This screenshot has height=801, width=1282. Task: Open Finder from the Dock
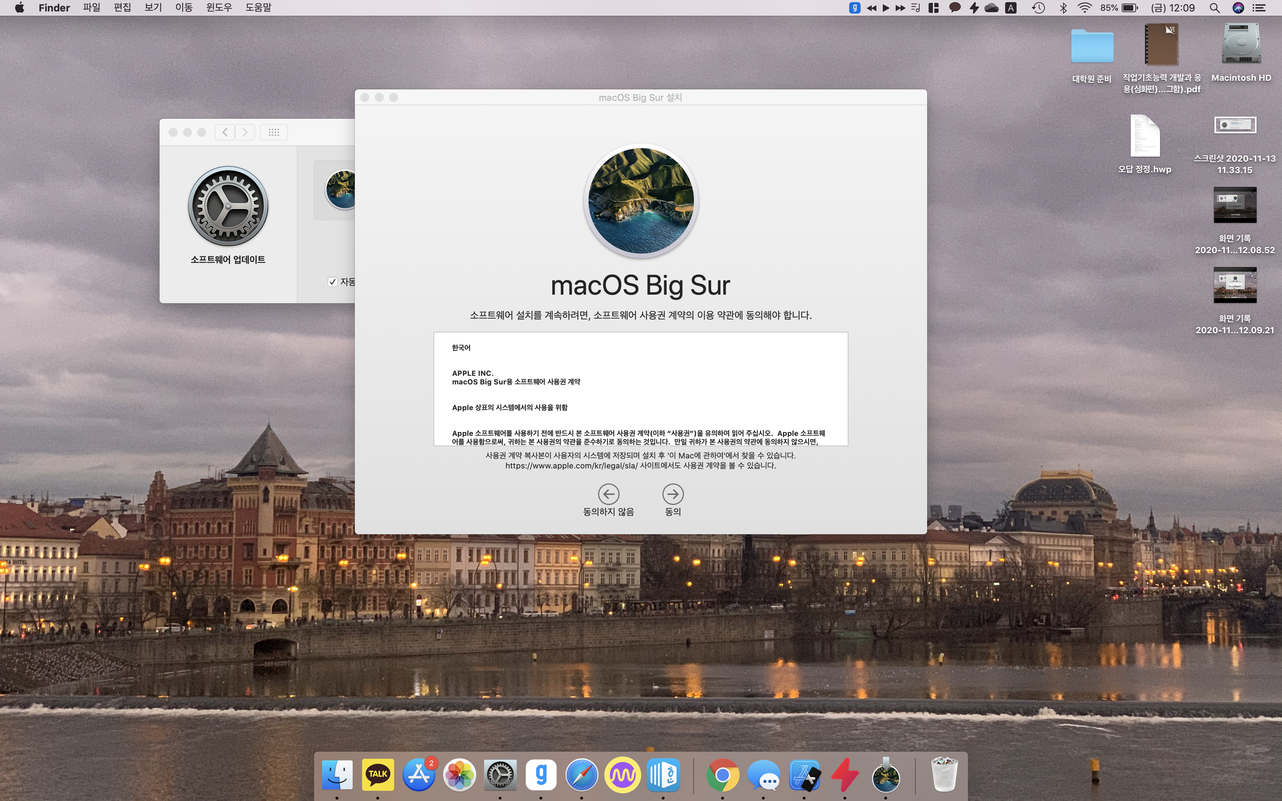tap(337, 775)
